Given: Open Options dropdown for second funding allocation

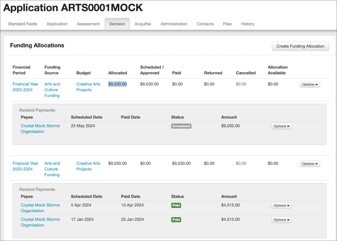Looking at the screenshot, I should 310,164.
